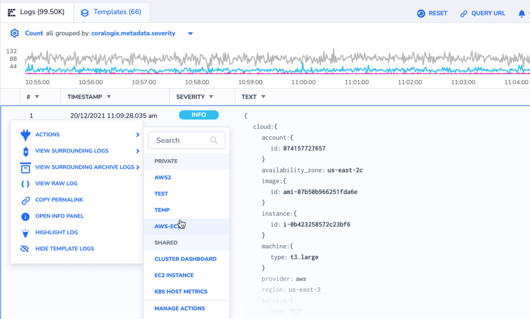The width and height of the screenshot is (530, 319).
Task: Click the QUERY URL button
Action: point(483,13)
